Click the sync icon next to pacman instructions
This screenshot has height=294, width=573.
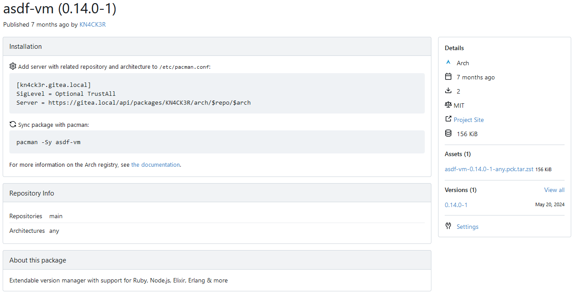tap(13, 125)
